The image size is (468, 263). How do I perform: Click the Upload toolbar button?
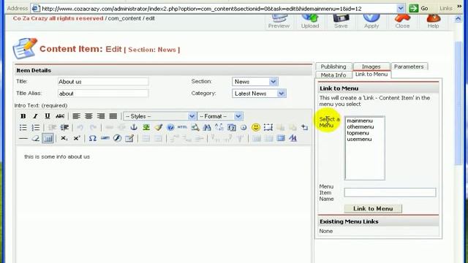pos(310,21)
